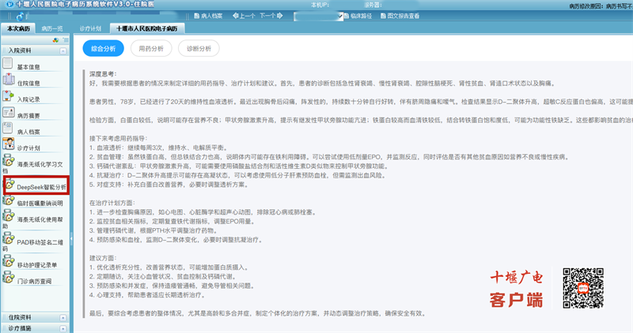Open 门诊病历查询 icon
The height and width of the screenshot is (333, 633).
click(x=9, y=277)
